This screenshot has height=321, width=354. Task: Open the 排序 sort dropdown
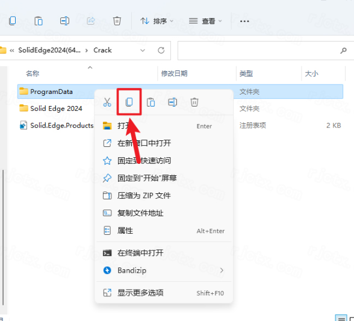click(x=157, y=21)
